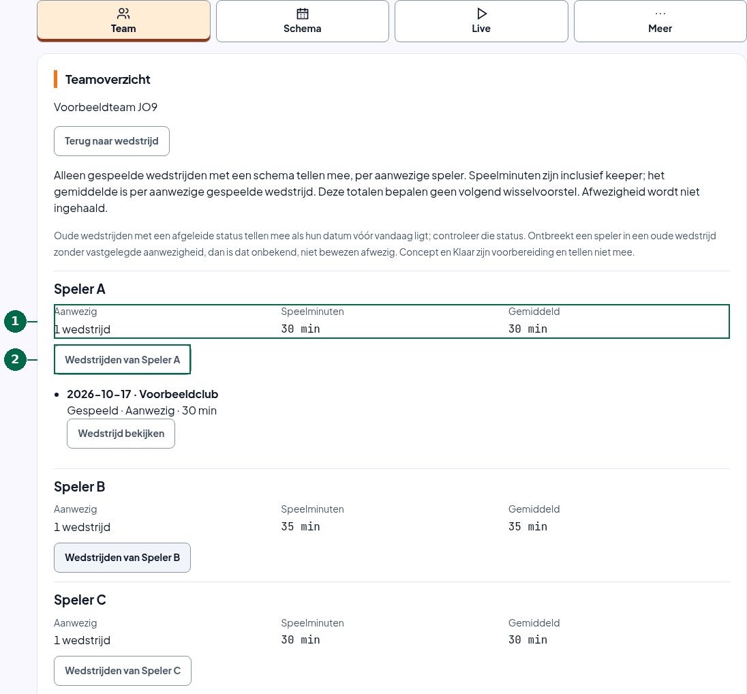Image resolution: width=747 pixels, height=694 pixels.
Task: Expand Wedstrijden van Speler B
Action: pos(123,558)
